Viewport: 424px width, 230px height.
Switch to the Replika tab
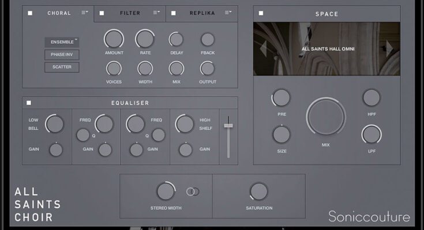(x=201, y=13)
